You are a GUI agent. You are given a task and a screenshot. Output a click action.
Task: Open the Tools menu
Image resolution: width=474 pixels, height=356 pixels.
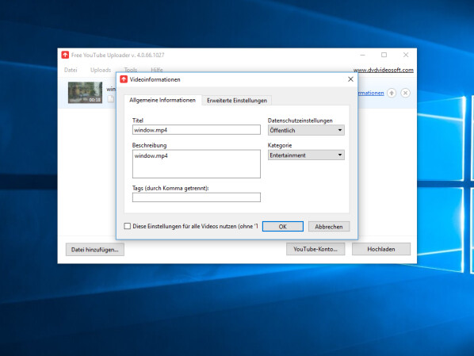pyautogui.click(x=131, y=70)
